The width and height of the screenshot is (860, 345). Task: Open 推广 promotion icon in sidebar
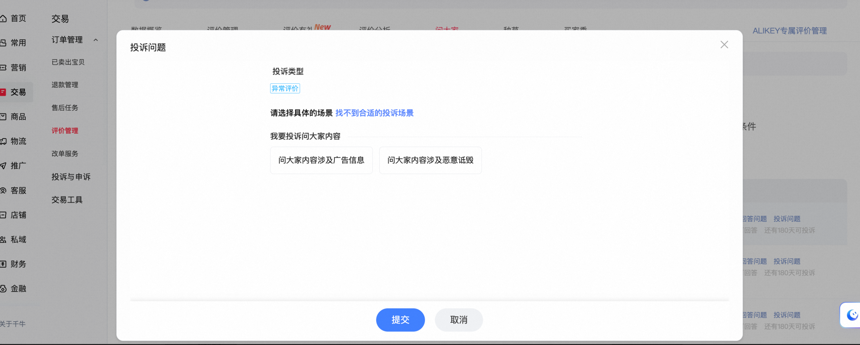click(x=3, y=166)
